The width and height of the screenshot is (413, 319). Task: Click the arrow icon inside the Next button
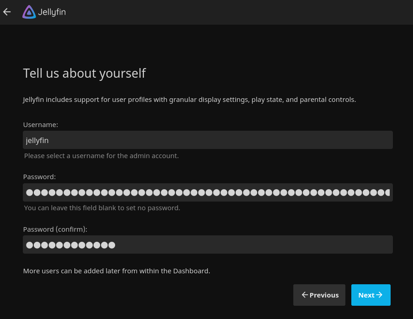(381, 295)
